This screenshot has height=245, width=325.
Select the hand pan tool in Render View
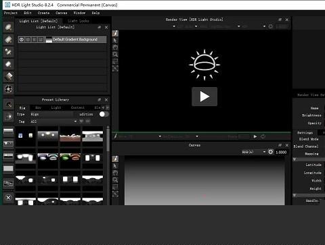(x=115, y=47)
